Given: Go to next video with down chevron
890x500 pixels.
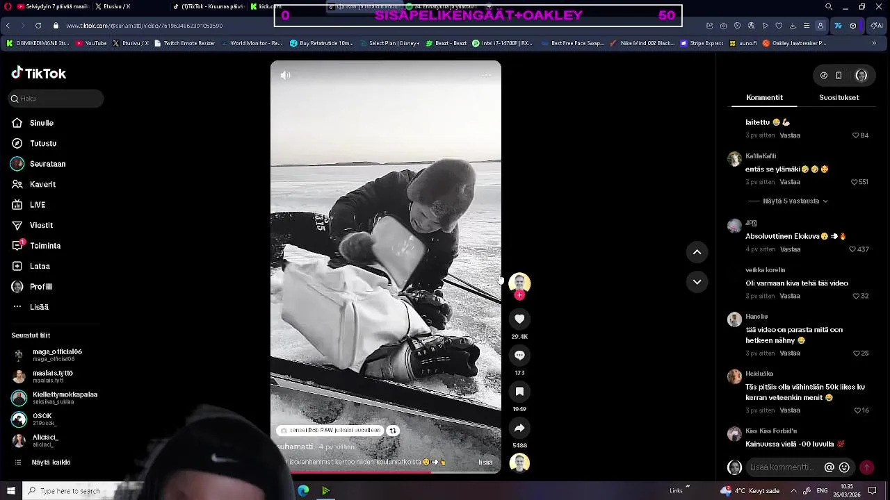Looking at the screenshot, I should [x=697, y=282].
